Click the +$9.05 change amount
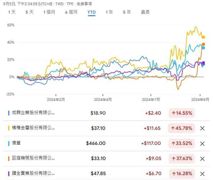213x180 pixels. (153, 158)
